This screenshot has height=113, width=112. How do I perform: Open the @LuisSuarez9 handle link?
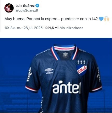pos(27,10)
